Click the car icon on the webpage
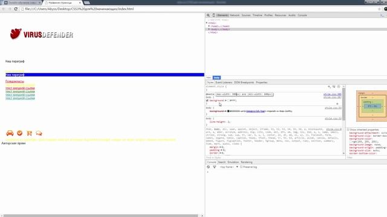 [x=10, y=133]
